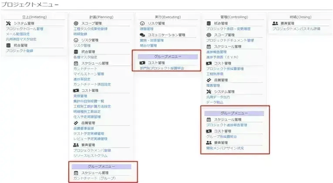Open 進捗予測表（ＥＶＭ） link
Viewport: 333px width, 183px height.
point(222,57)
